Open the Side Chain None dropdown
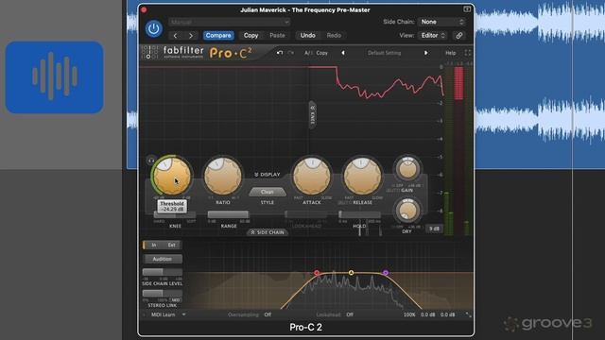 441,22
